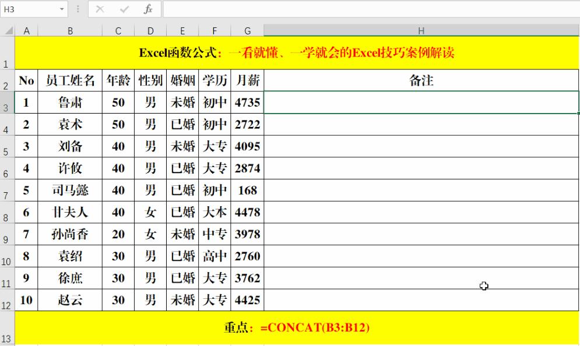Image resolution: width=580 pixels, height=346 pixels.
Task: Click the cell containing 鲁肃
Action: 70,103
